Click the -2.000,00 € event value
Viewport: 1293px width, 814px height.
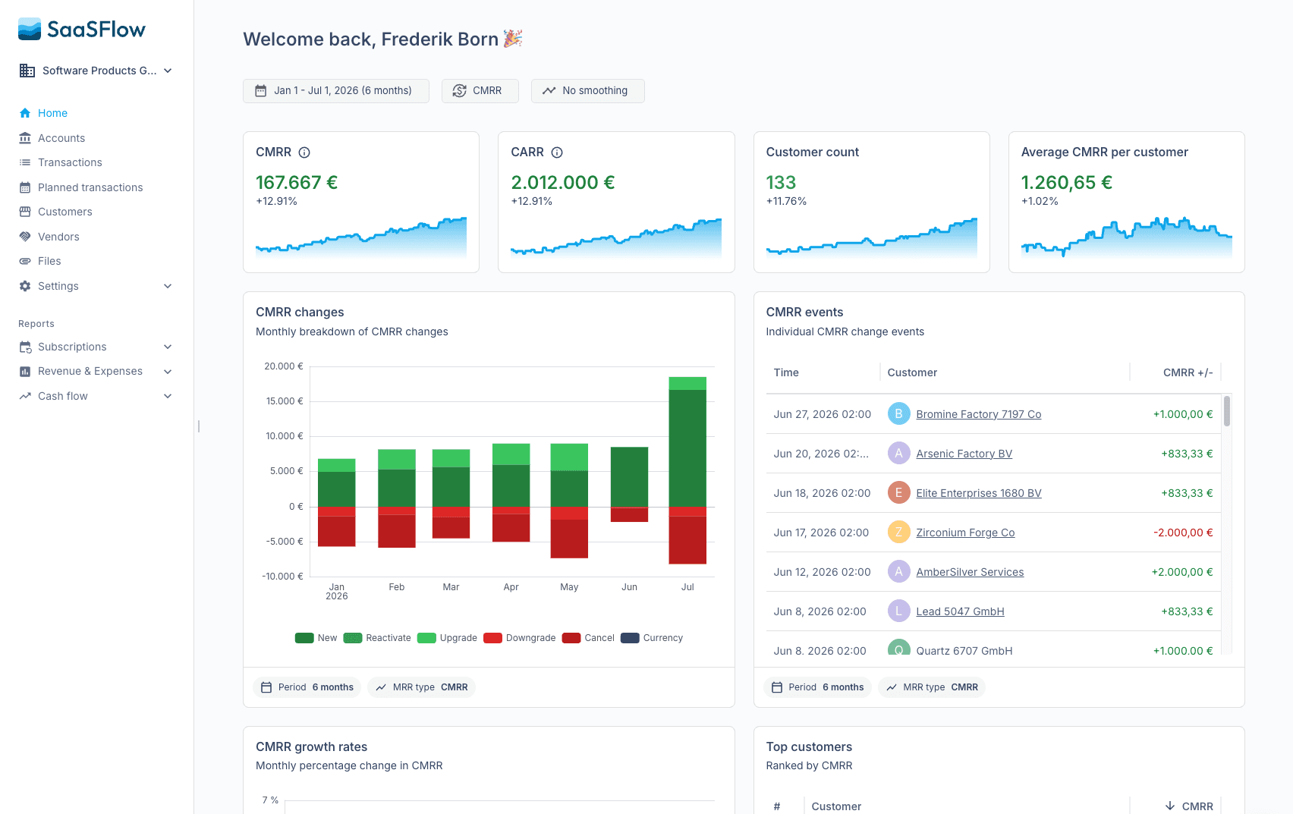click(1183, 533)
